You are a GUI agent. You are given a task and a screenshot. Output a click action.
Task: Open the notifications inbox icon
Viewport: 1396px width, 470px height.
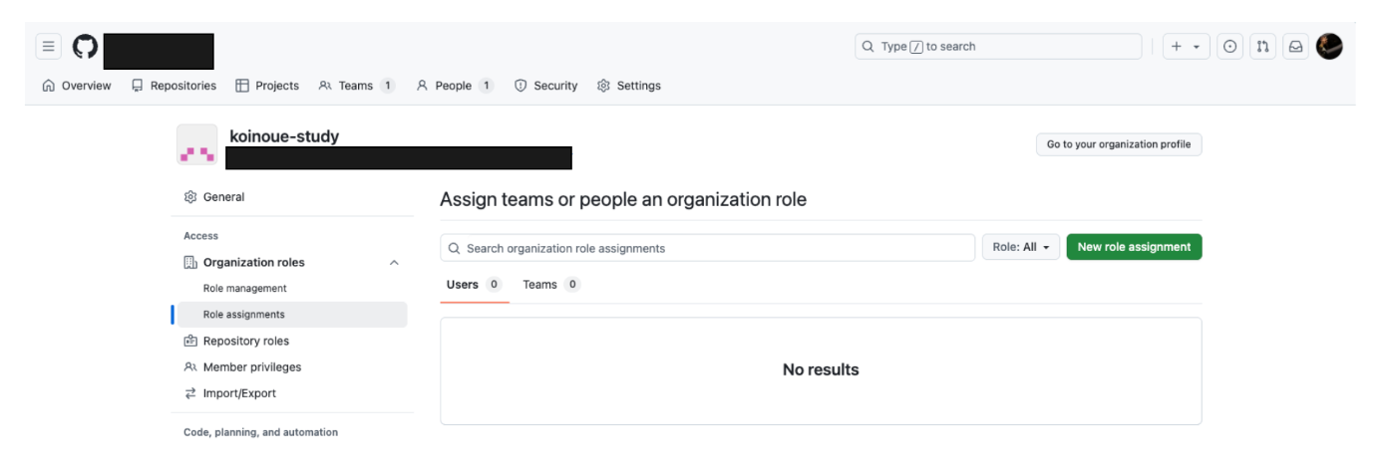1295,47
